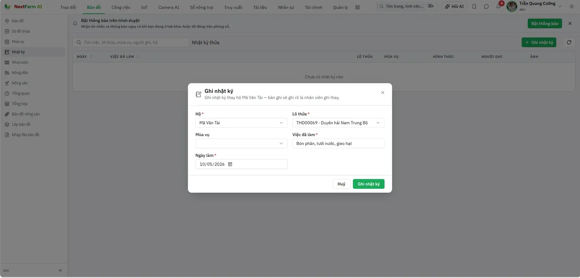Focus the Nhật ký thửa search field
The image size is (580, 278).
pos(131,42)
